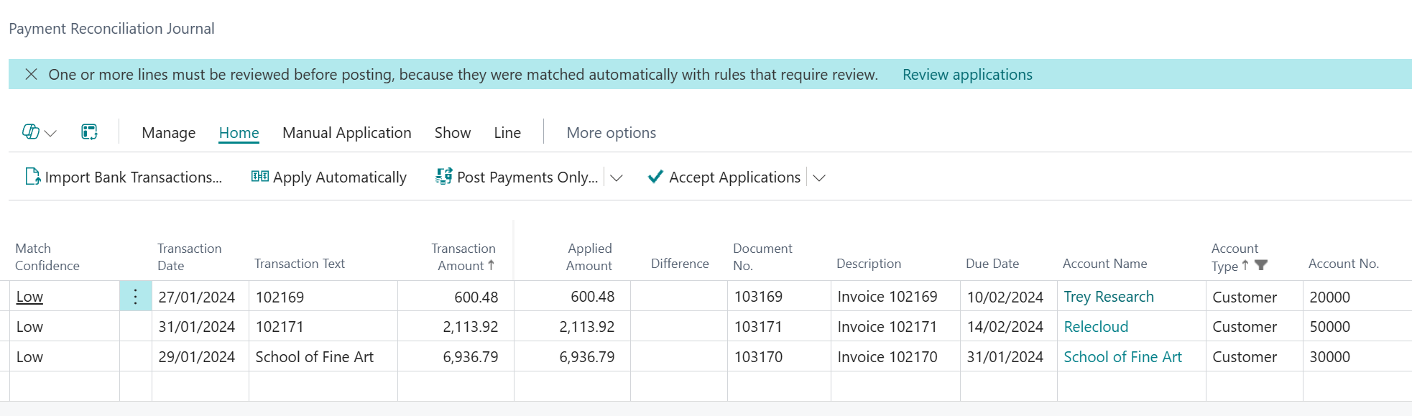Select transaction text cell 102171
This screenshot has width=1412, height=416.
click(x=323, y=327)
